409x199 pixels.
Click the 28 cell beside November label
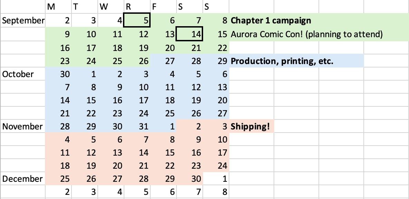(x=58, y=126)
